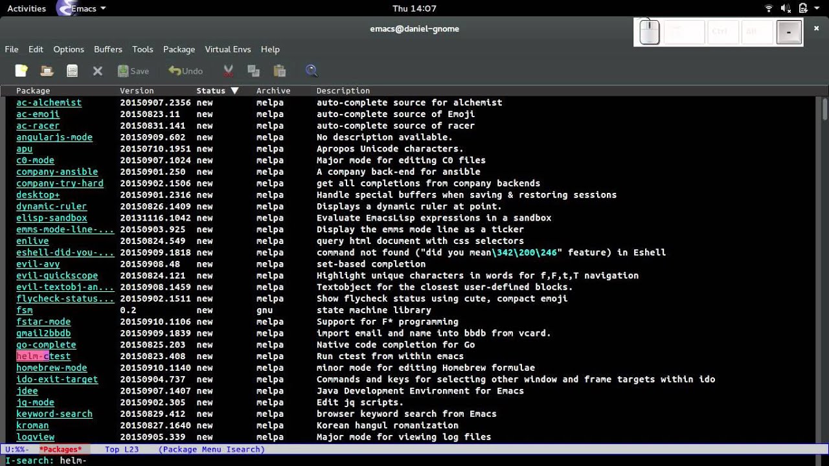Viewport: 829px width, 466px height.
Task: Click the Wi-Fi network status icon
Action: click(x=769, y=8)
